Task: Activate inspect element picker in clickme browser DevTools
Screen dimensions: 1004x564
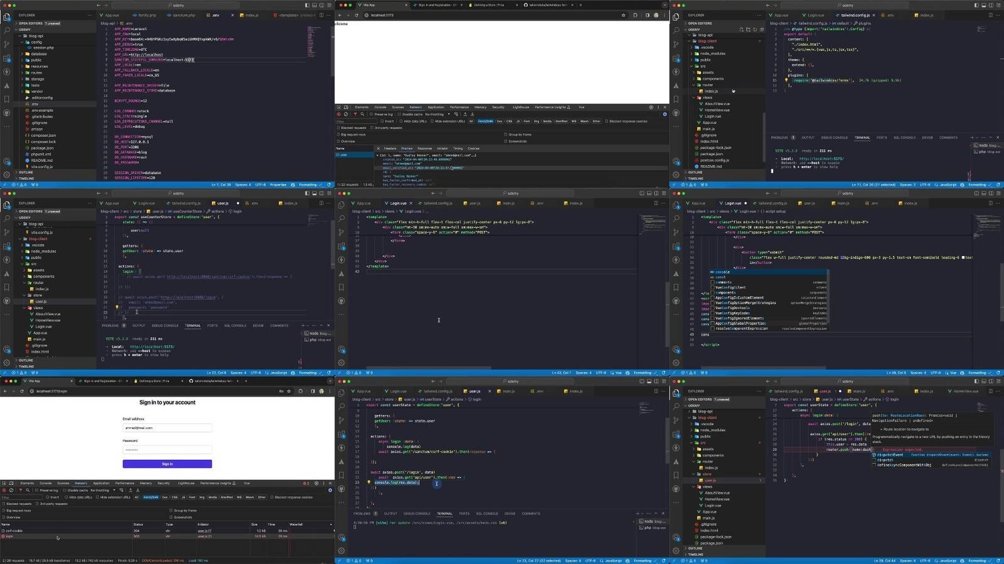Action: [339, 107]
